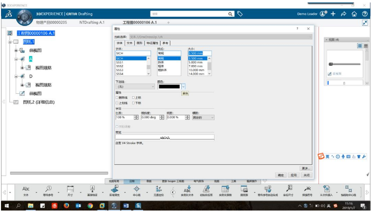Select the 从文件插入 insert from file tool
Screen dimensions: 372x213
[326, 191]
